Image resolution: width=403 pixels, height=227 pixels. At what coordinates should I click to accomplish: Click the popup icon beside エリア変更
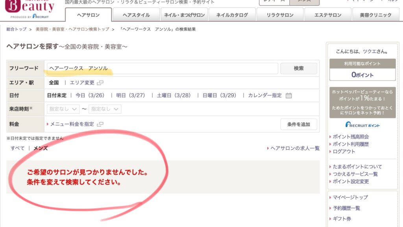click(100, 83)
